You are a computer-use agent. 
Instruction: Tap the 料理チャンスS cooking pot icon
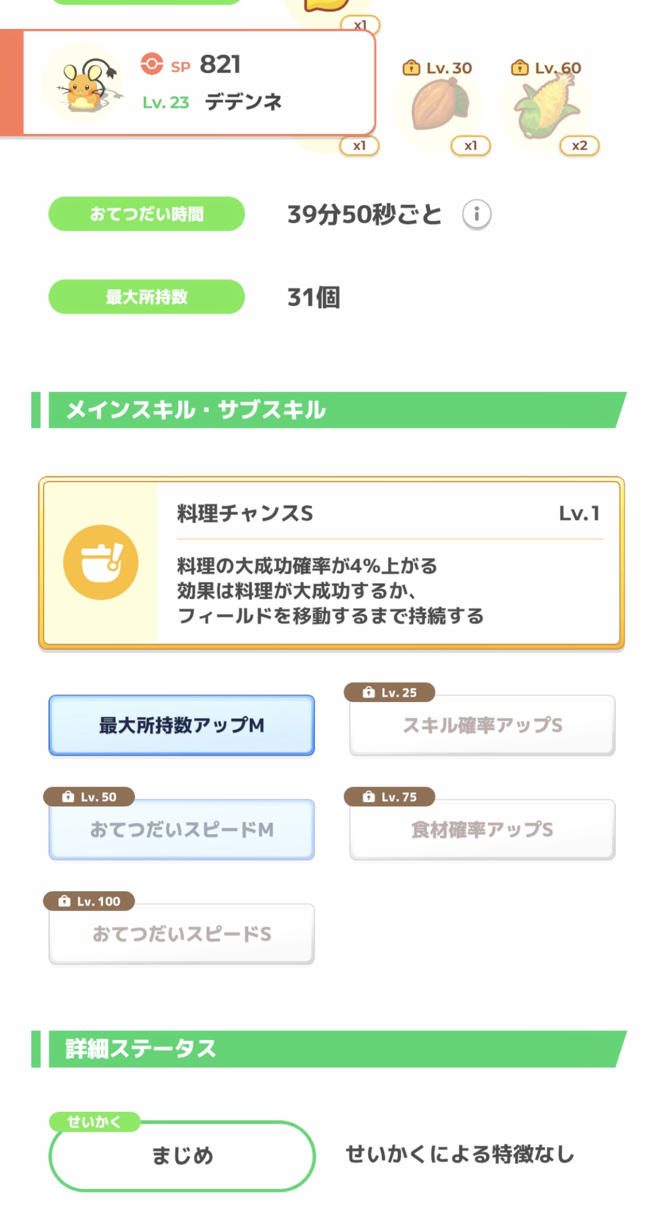101,562
